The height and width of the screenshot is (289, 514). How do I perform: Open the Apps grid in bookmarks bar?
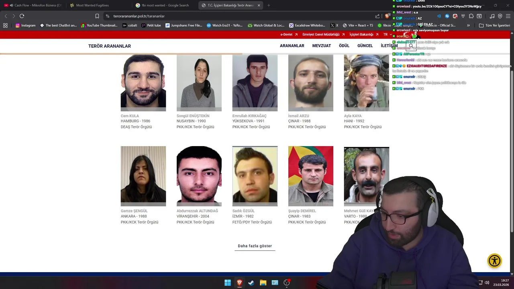5,25
